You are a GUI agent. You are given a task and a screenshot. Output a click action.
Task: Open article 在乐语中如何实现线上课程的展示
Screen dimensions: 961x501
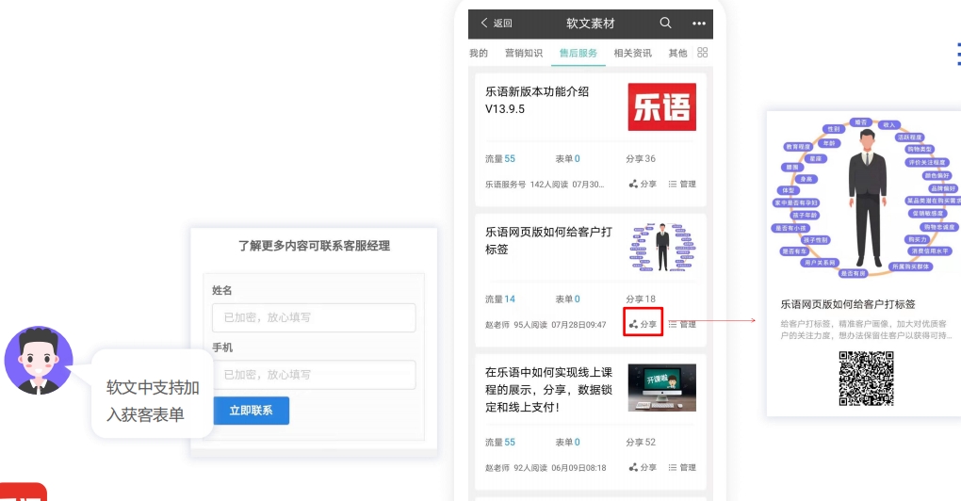[x=548, y=390]
